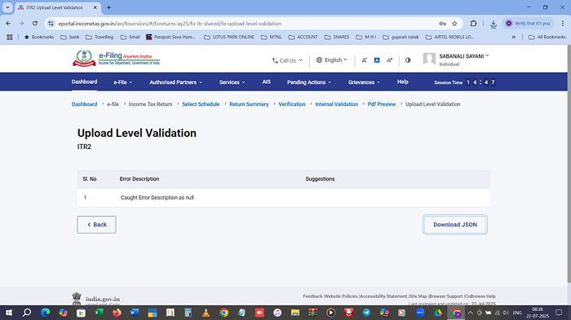Viewport: 571px width, 320px height.
Task: Open File Explorer from taskbar
Action: point(295,313)
